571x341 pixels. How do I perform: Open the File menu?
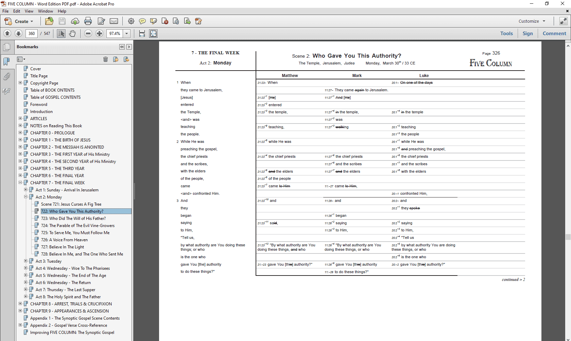click(x=5, y=11)
